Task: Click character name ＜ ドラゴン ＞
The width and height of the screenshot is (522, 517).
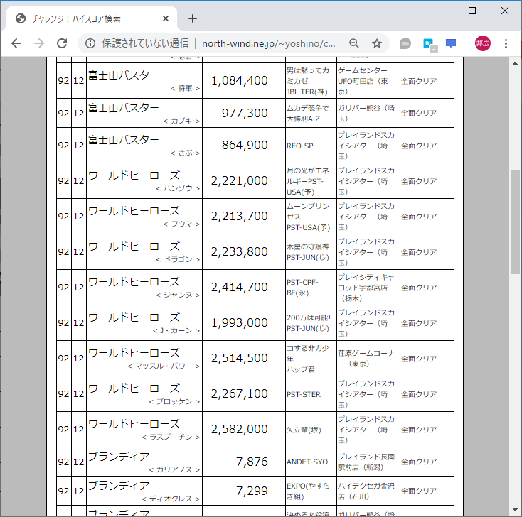Action: [178, 260]
